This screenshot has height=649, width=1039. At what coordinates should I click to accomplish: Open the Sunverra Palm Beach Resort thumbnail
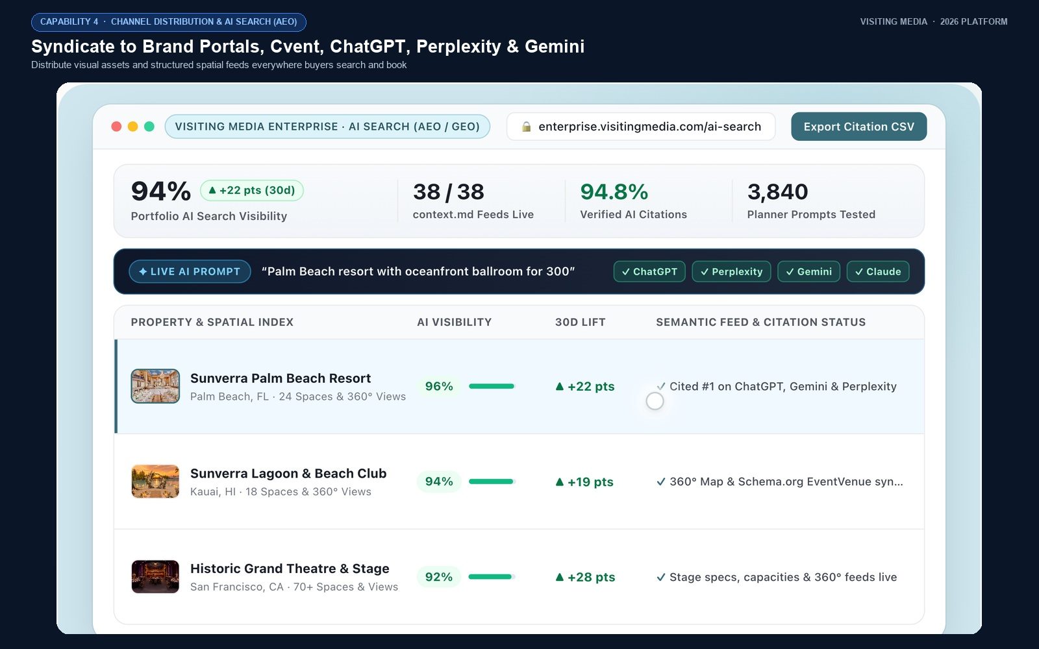pos(155,386)
